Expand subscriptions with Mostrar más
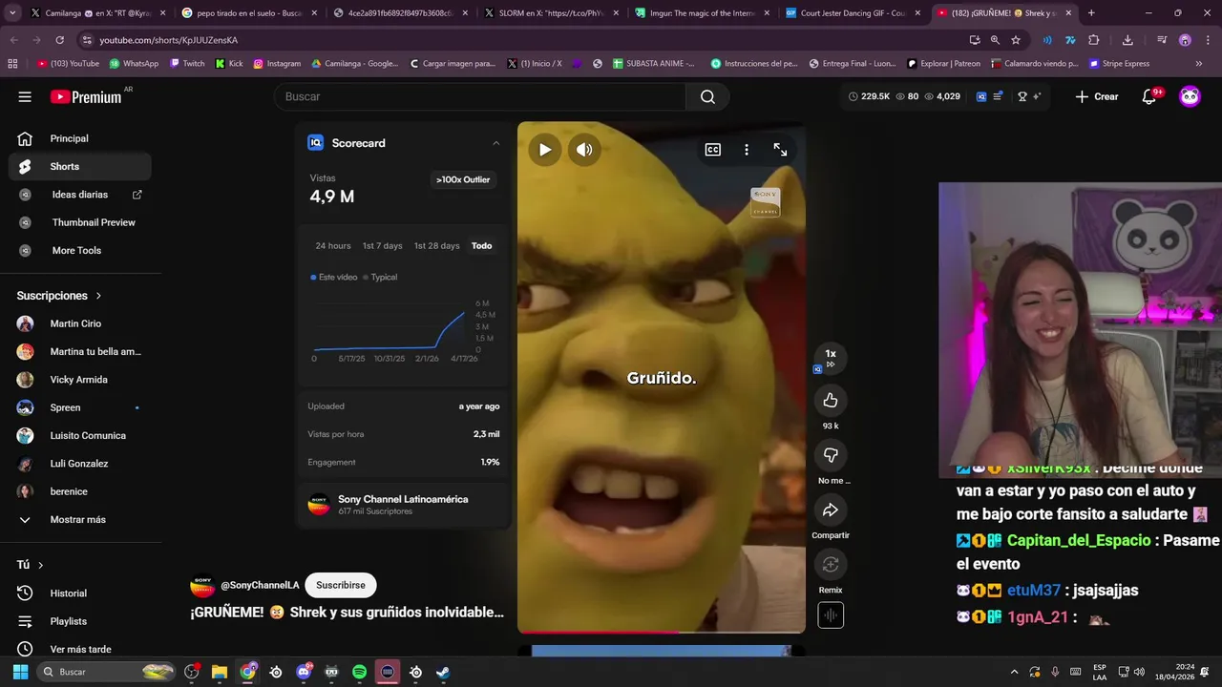 click(x=80, y=520)
